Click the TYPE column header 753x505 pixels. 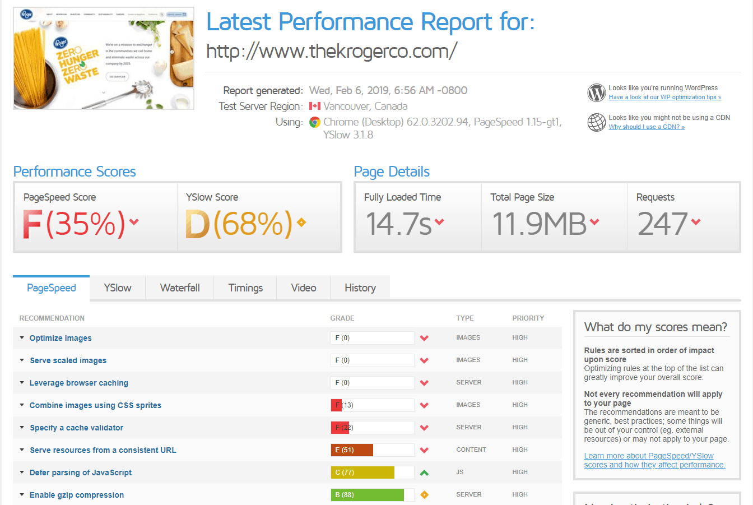pyautogui.click(x=465, y=318)
